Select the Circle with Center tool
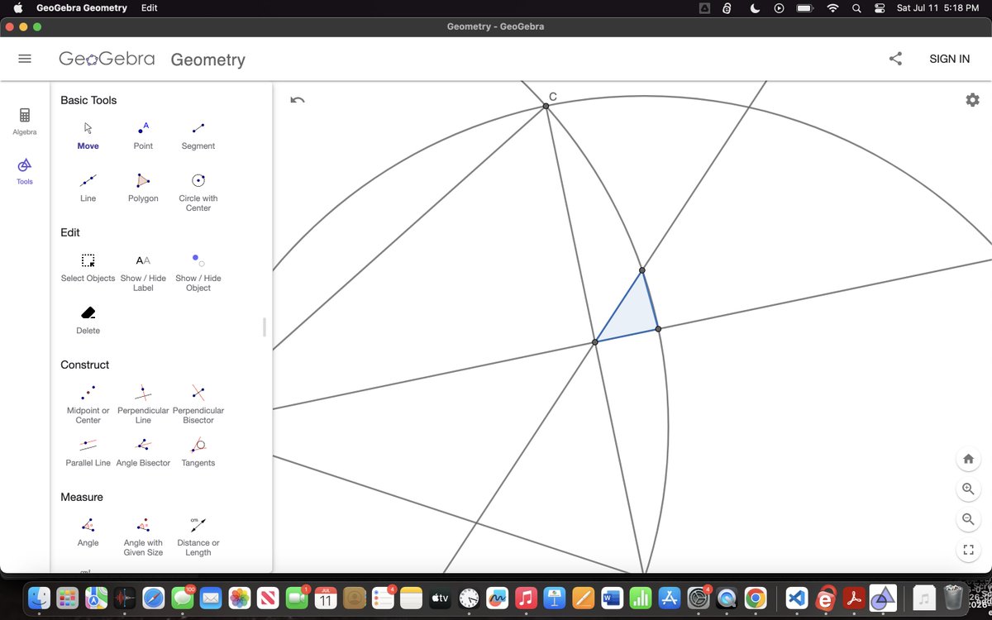 [x=198, y=192]
